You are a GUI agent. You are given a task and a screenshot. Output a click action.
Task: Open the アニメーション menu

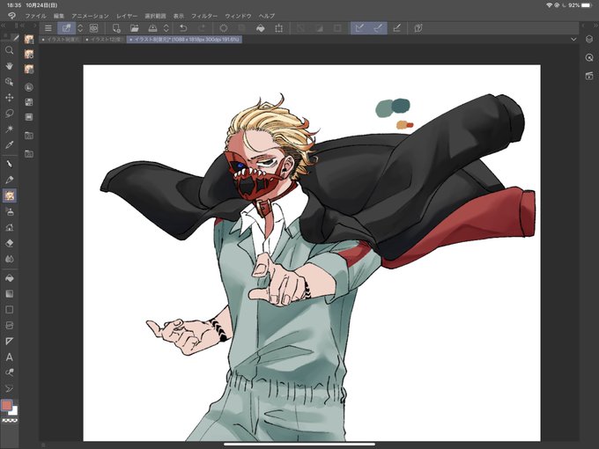tap(90, 16)
